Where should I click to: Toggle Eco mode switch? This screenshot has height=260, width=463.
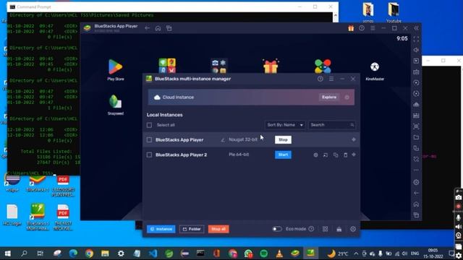point(277,229)
